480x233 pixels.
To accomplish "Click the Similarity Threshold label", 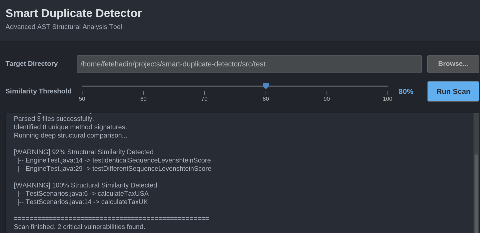I will (39, 91).
